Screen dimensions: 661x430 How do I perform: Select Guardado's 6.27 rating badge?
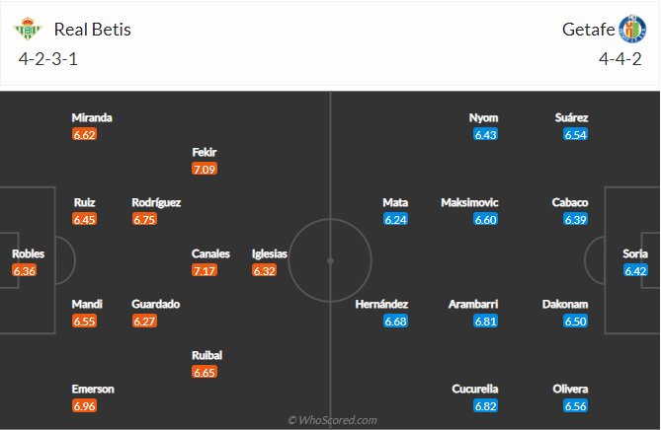(x=144, y=321)
